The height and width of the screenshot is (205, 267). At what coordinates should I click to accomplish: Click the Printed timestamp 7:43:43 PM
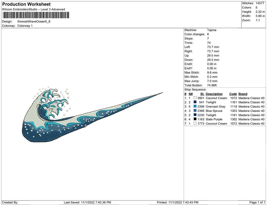(191, 202)
